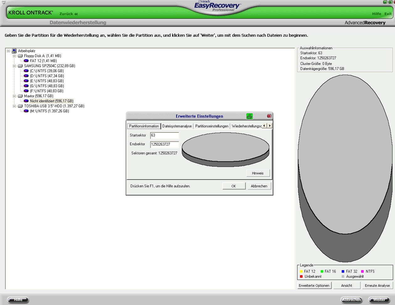
Task: Open Erweiterte Optionen
Action: pyautogui.click(x=314, y=286)
